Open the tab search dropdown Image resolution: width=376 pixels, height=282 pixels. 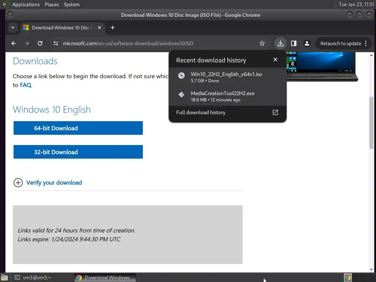[13, 28]
